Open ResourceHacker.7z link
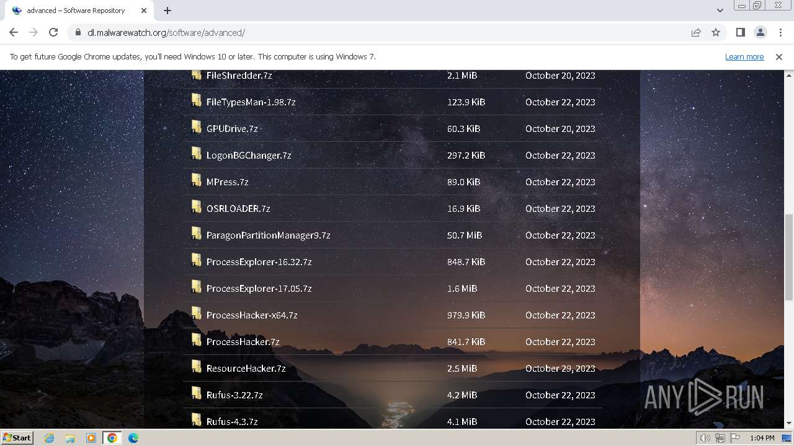Screen dimensions: 794x446 pyautogui.click(x=246, y=369)
